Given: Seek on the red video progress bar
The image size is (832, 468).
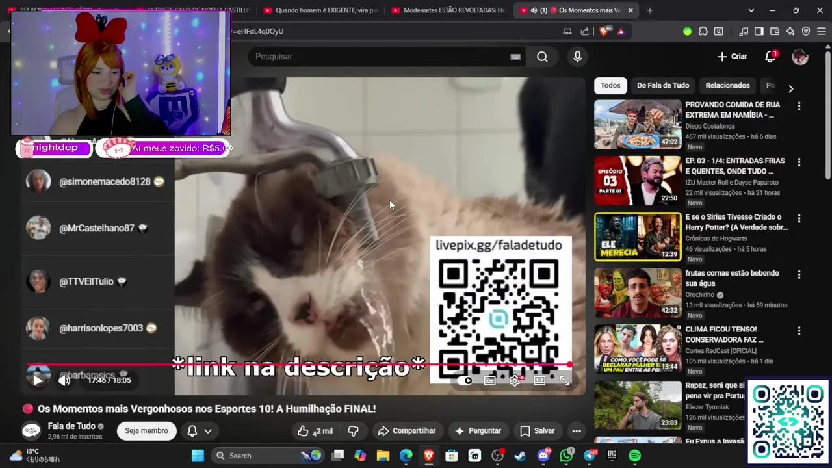Looking at the screenshot, I should 299,365.
